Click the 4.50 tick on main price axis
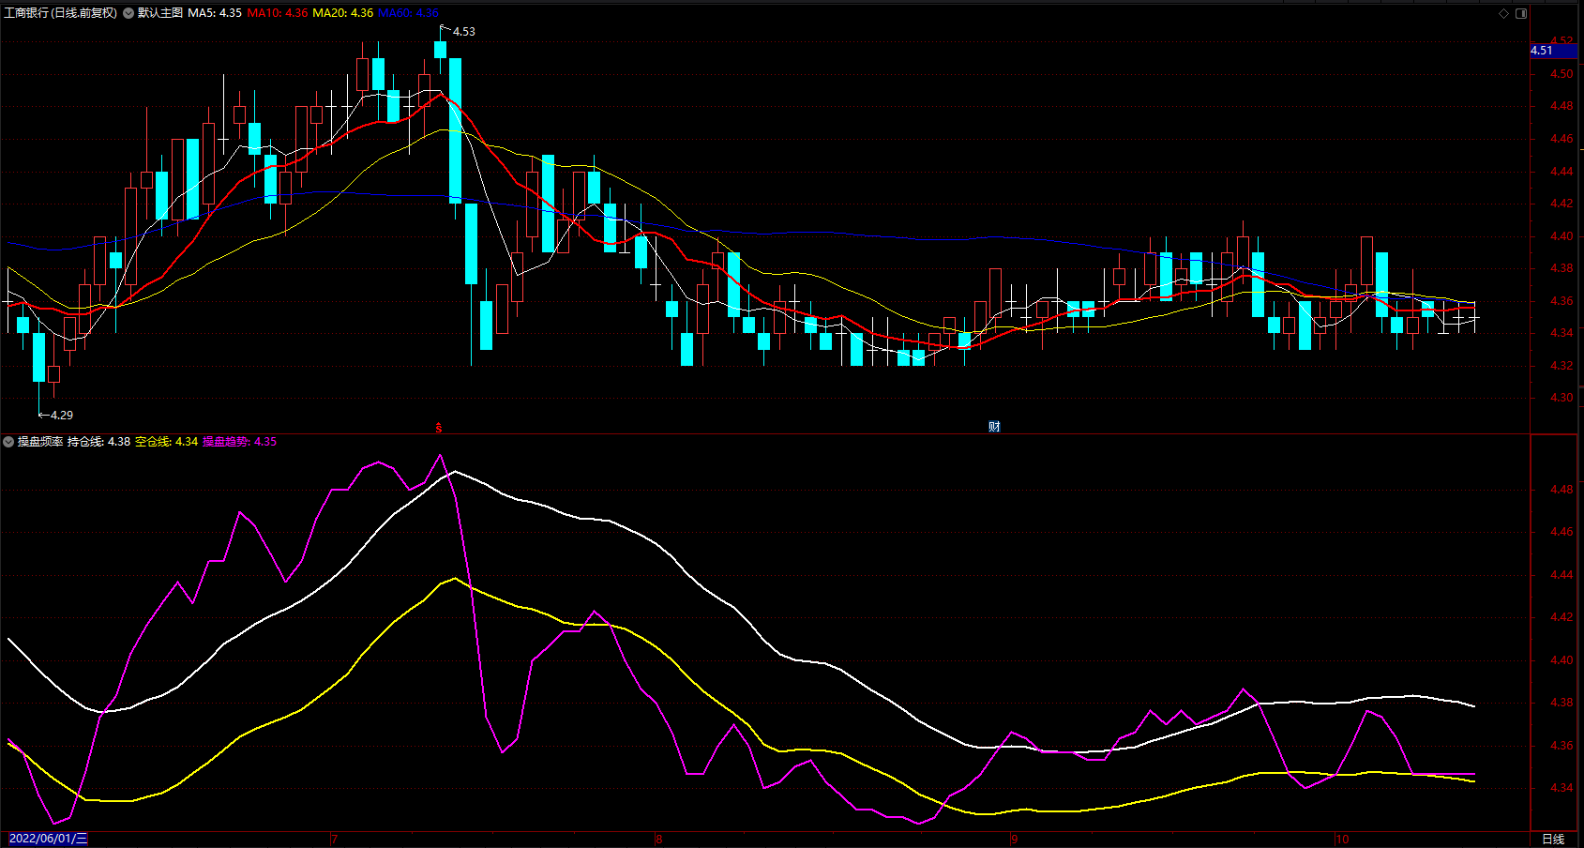 tap(1561, 74)
